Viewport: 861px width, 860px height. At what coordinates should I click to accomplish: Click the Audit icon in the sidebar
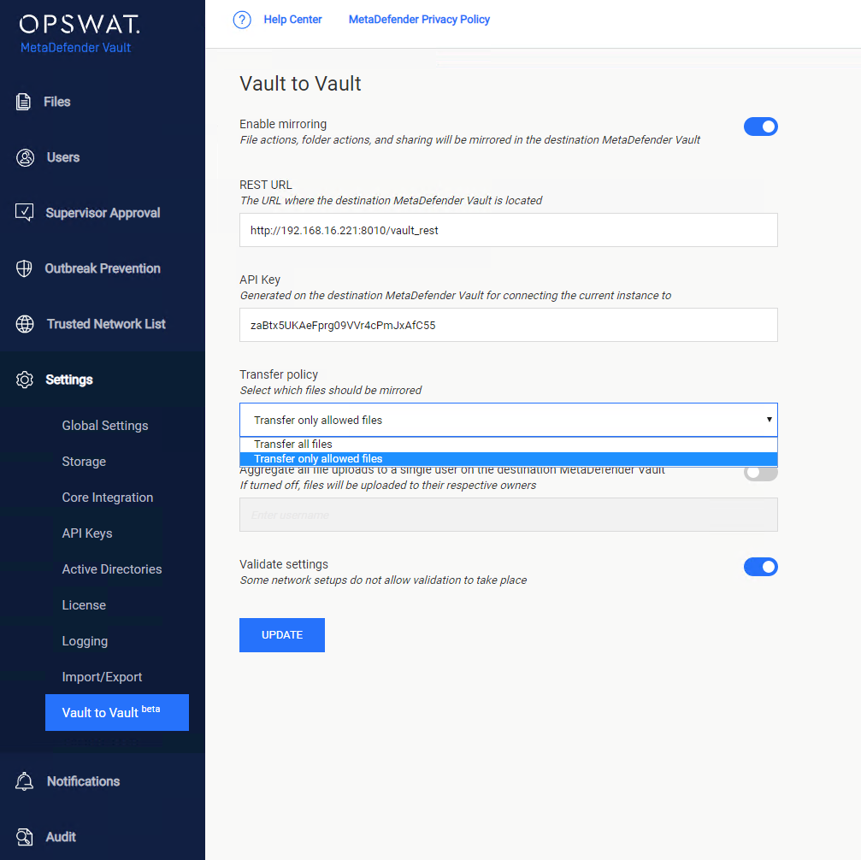tap(26, 836)
